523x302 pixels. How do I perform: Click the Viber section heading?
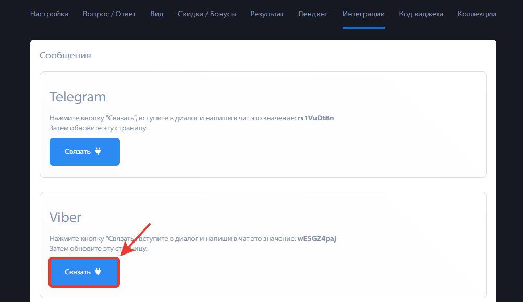pyautogui.click(x=65, y=217)
